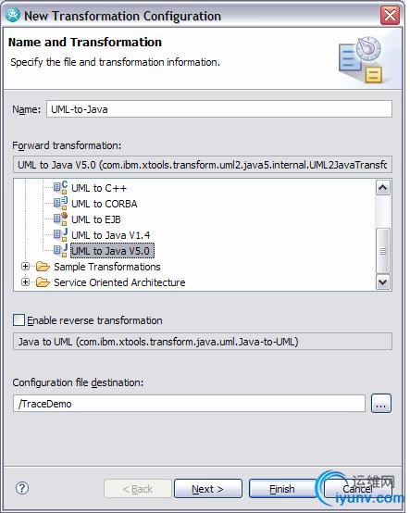This screenshot has height=513, width=410.
Task: Browse for configuration file destination
Action: (x=381, y=404)
